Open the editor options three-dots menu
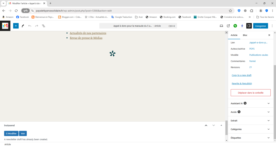276x146 pixels. [272, 26]
